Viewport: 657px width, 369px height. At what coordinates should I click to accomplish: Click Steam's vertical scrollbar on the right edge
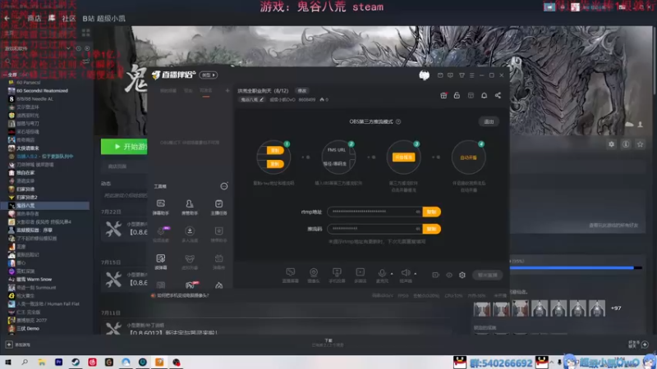tap(655, 61)
